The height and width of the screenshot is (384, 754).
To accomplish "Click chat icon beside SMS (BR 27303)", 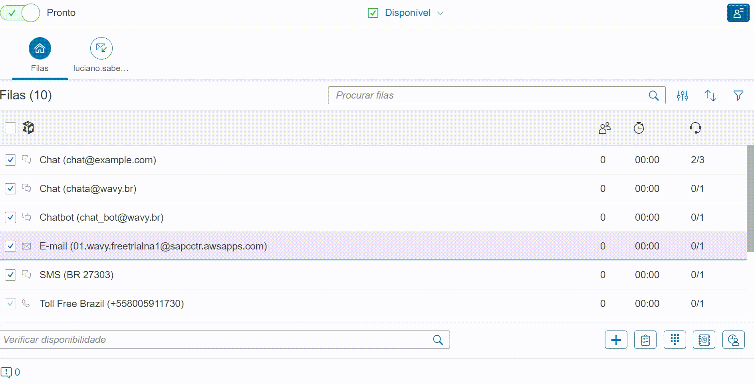I will pos(26,275).
